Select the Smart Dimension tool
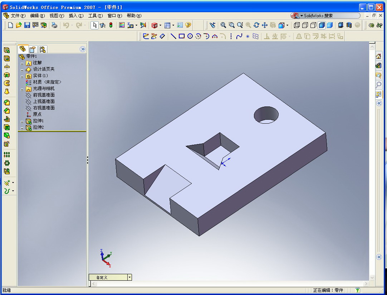This screenshot has width=387, height=295. tap(162, 36)
